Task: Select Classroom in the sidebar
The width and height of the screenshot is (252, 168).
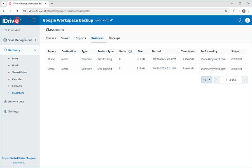Action: (18, 93)
